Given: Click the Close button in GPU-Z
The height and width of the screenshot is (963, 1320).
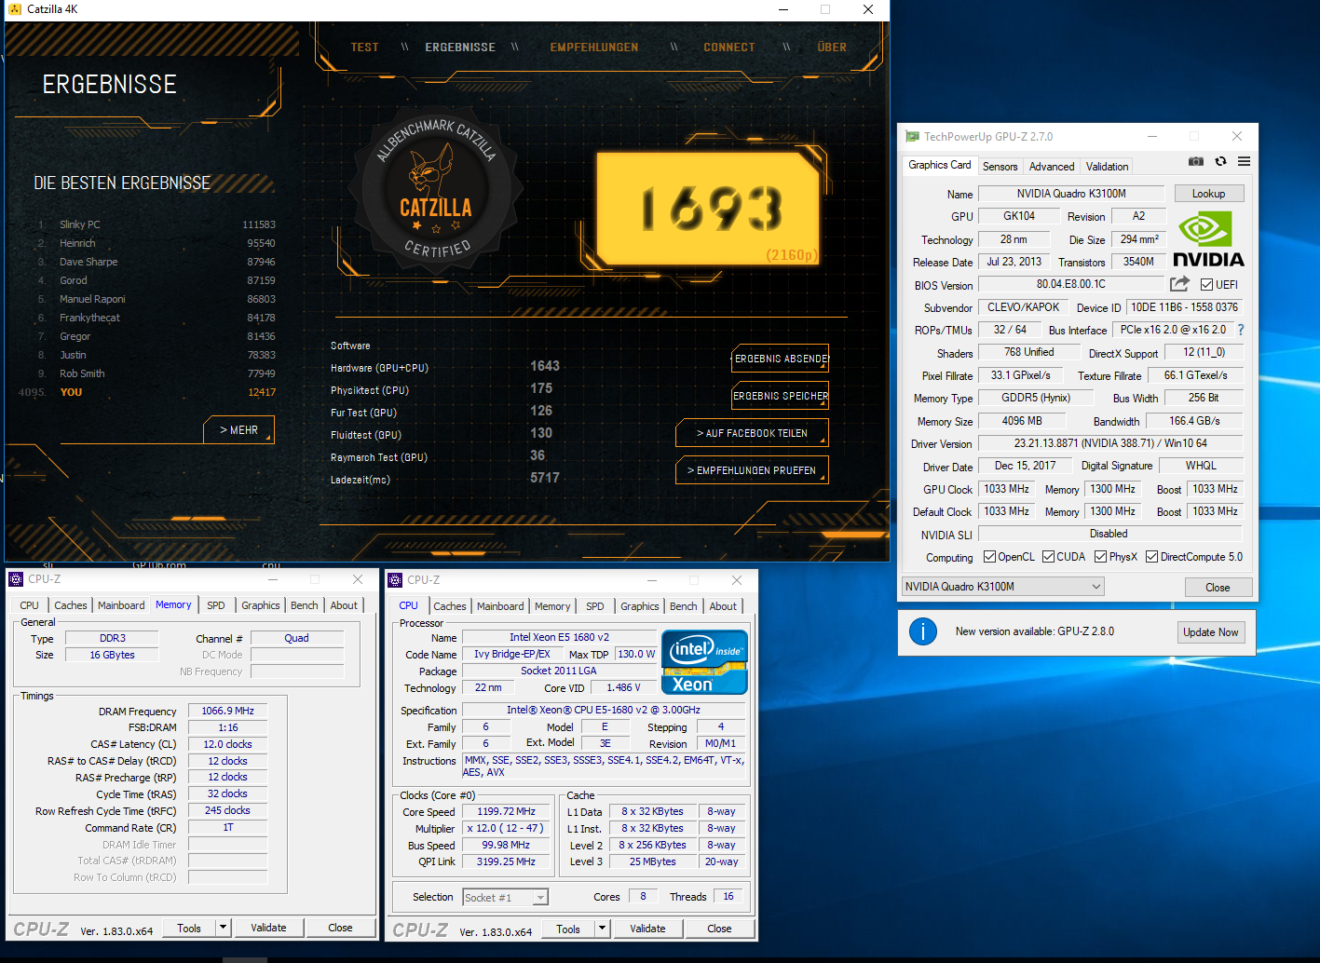Looking at the screenshot, I should [x=1218, y=588].
